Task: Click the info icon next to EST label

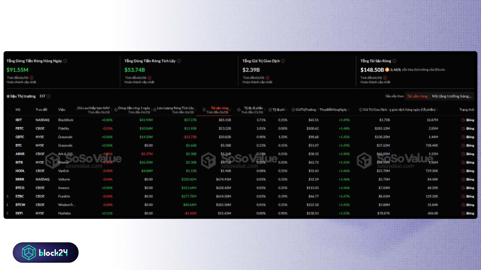Action: 48,96
